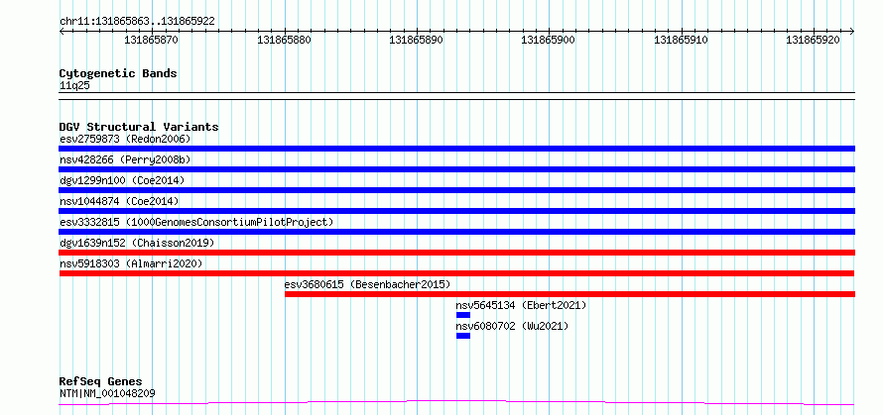
Task: Click the red bar under esv3680615
Action: point(569,294)
